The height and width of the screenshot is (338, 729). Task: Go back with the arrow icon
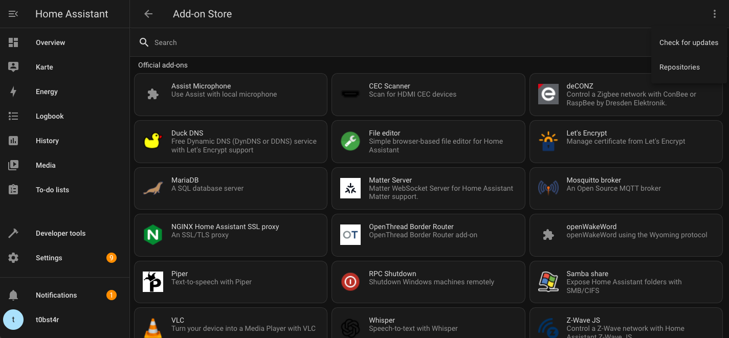click(148, 14)
